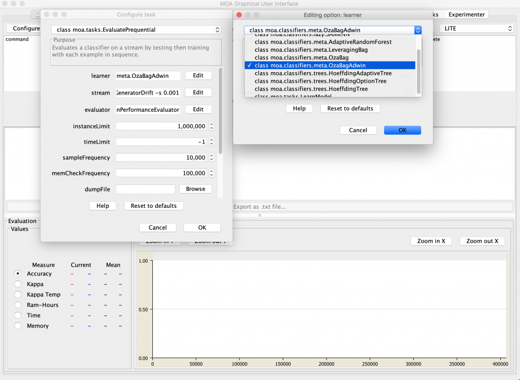The width and height of the screenshot is (520, 380).
Task: Click the stream text field
Action: tap(148, 92)
